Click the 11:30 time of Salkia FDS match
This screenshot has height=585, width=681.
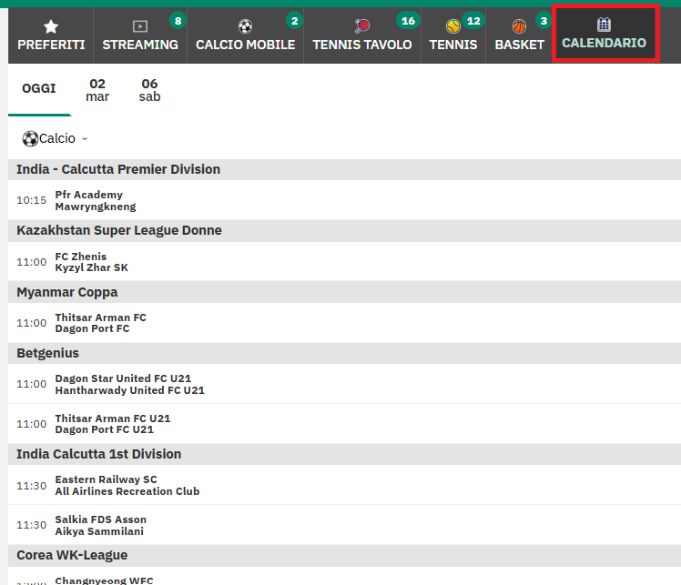click(31, 525)
